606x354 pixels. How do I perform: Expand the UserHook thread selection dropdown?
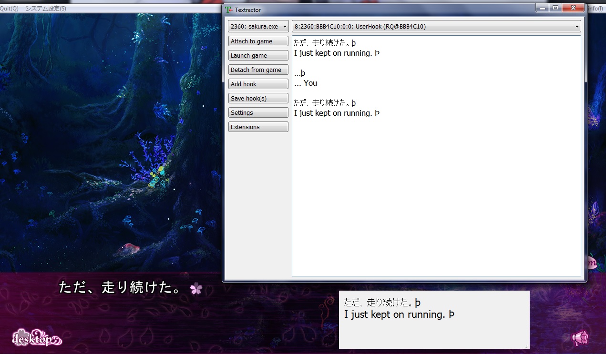[x=436, y=26]
